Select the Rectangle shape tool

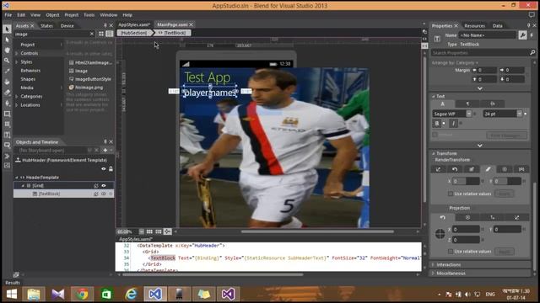point(7,114)
